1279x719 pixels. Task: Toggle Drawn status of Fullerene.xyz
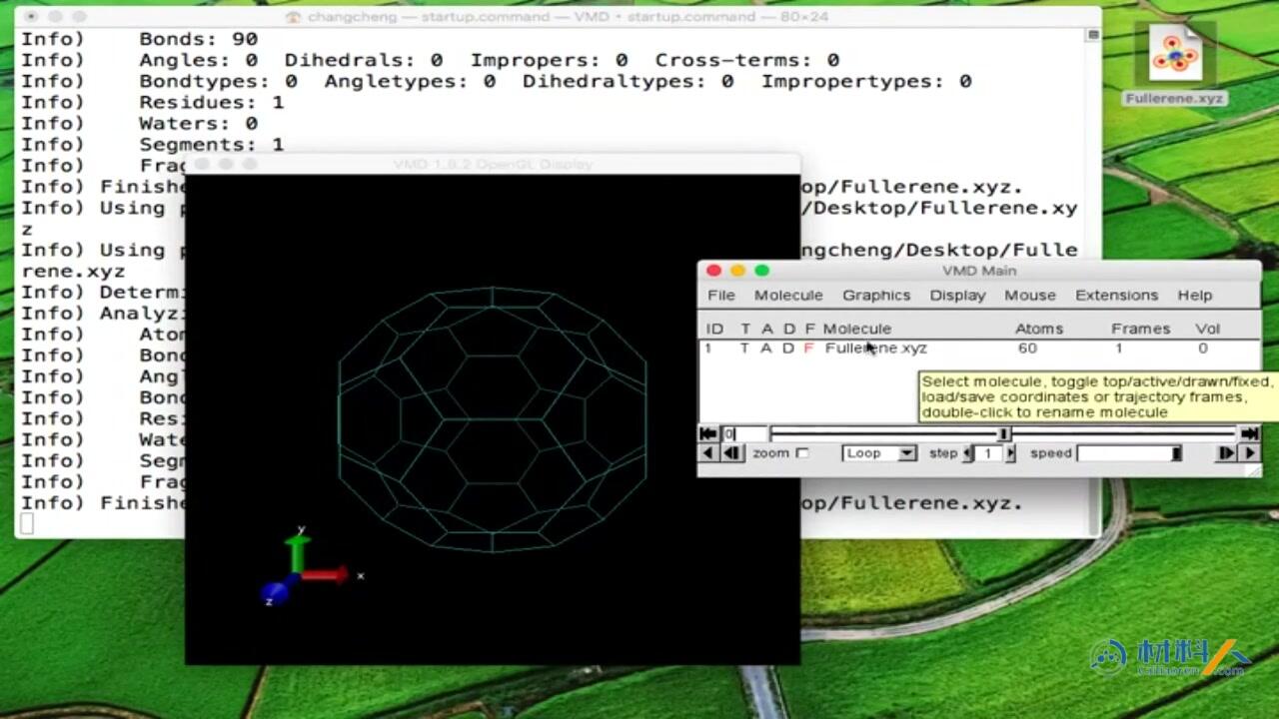coord(788,349)
